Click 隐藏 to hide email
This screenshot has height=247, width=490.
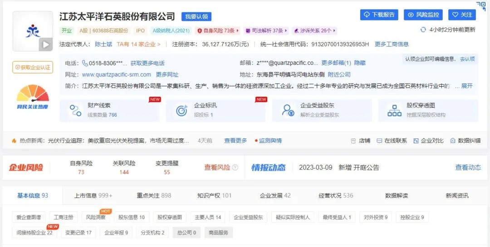coord(360,63)
